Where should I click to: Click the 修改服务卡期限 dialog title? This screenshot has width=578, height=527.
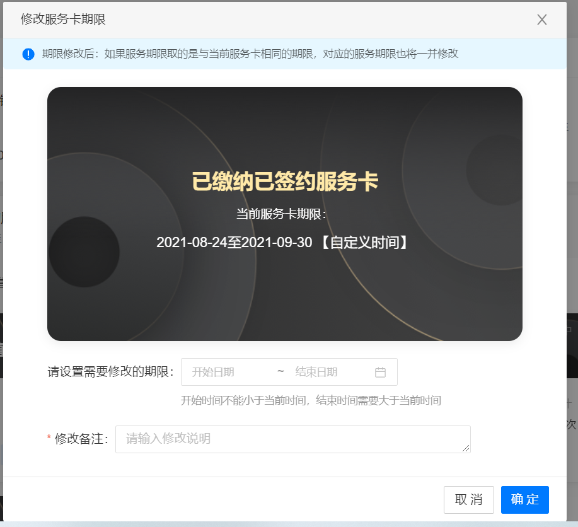(63, 20)
